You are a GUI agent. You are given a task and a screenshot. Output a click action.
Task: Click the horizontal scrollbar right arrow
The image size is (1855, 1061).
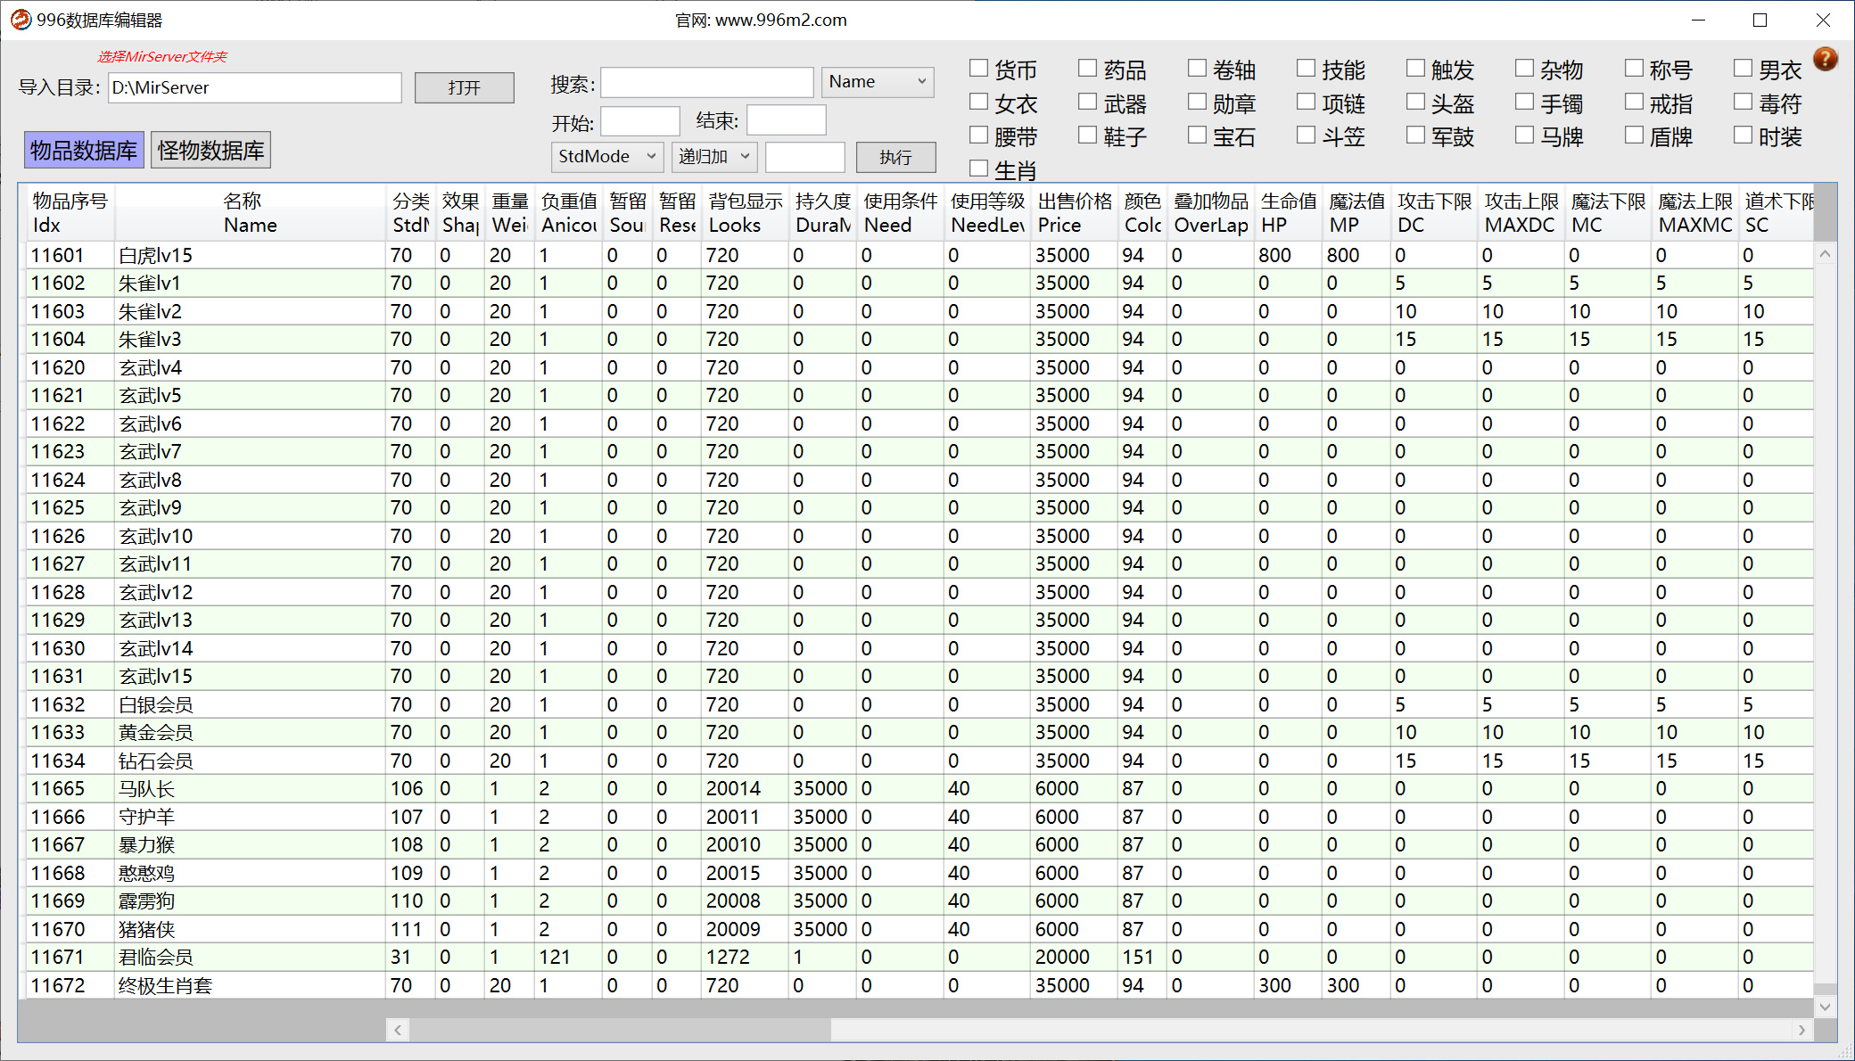pyautogui.click(x=1801, y=1030)
